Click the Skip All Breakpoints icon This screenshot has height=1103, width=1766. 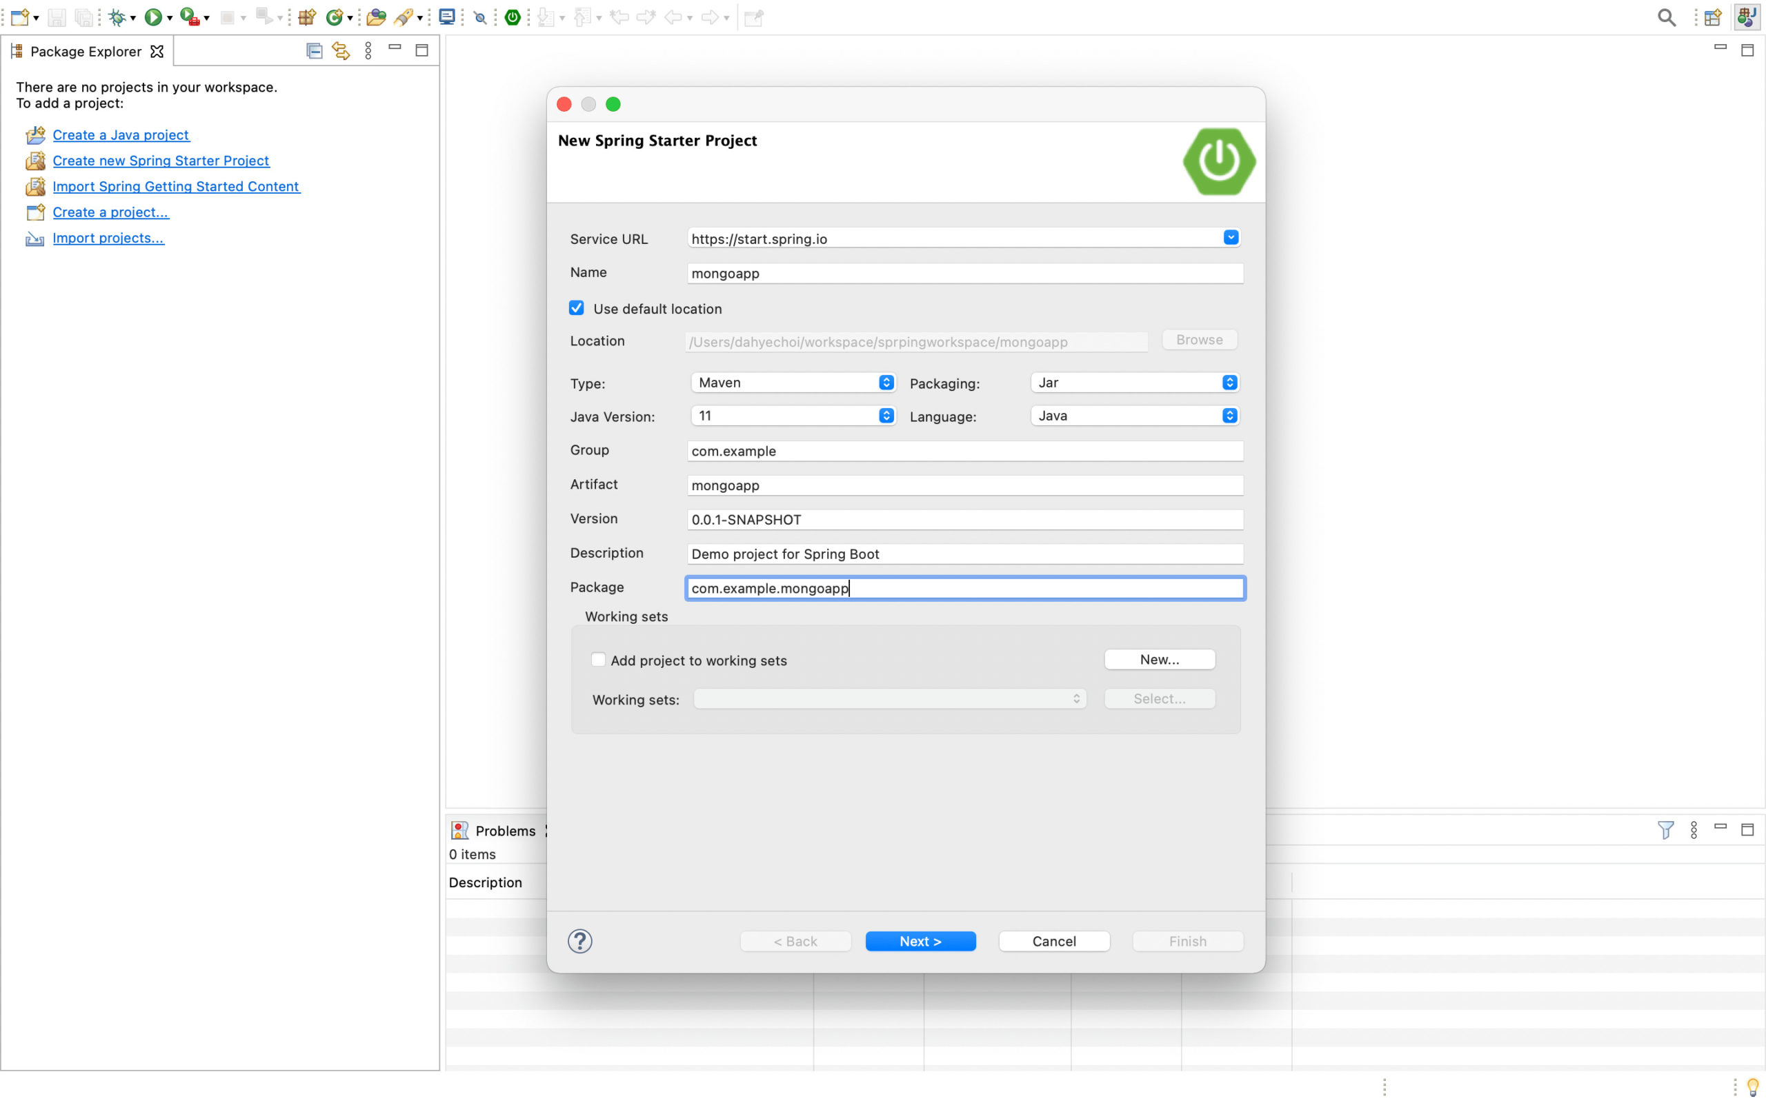(480, 17)
